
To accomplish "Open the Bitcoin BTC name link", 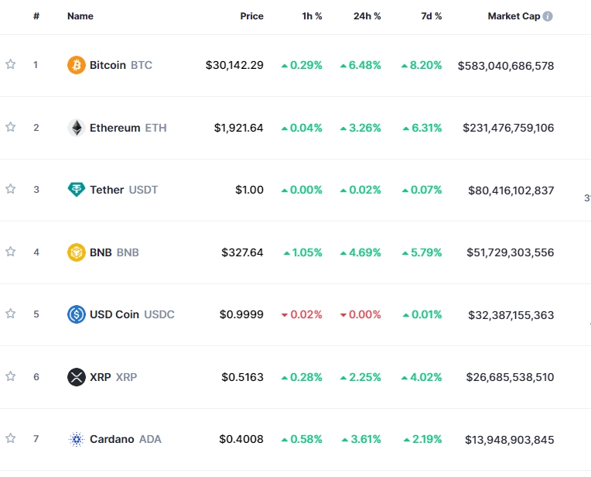I will point(120,65).
